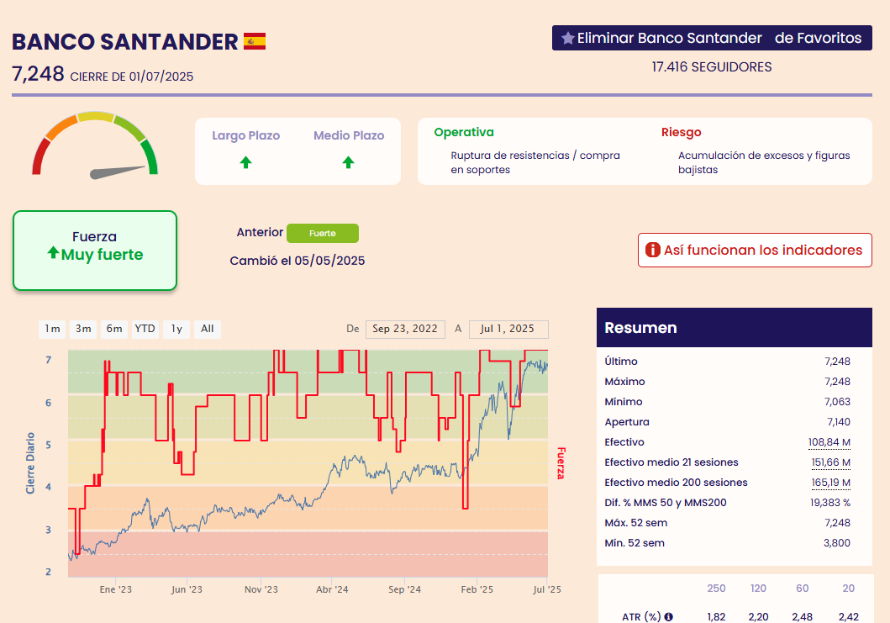The image size is (890, 623).
Task: Click the Nov '23 label on chart axis
Action: pos(261,589)
